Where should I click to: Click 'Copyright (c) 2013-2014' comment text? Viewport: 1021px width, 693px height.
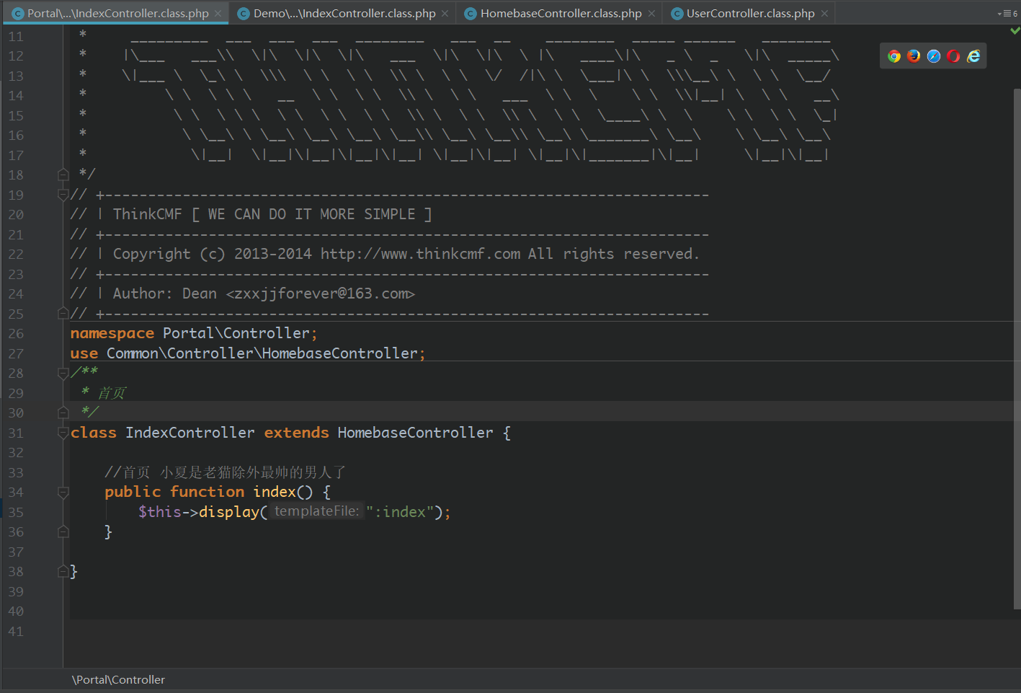(213, 254)
